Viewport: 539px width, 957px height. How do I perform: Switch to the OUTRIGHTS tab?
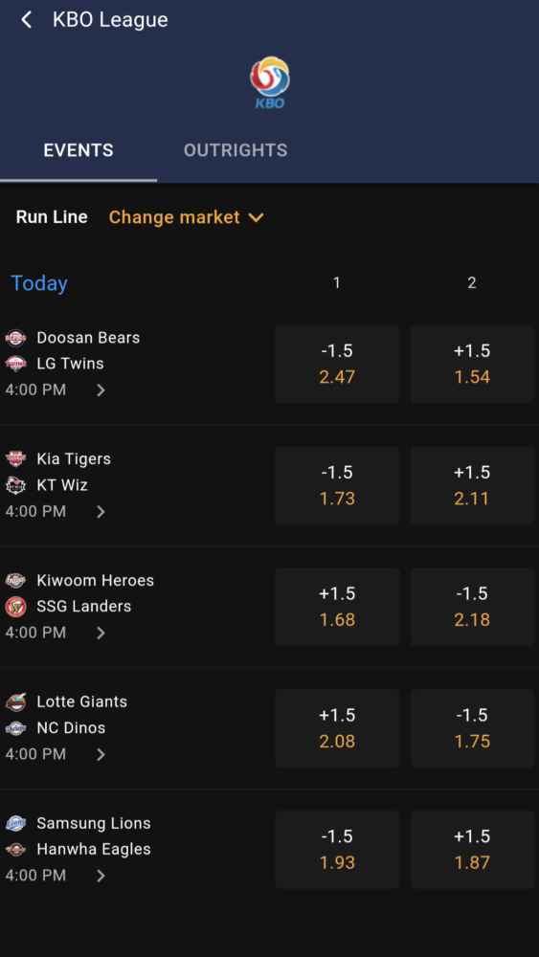pyautogui.click(x=236, y=150)
